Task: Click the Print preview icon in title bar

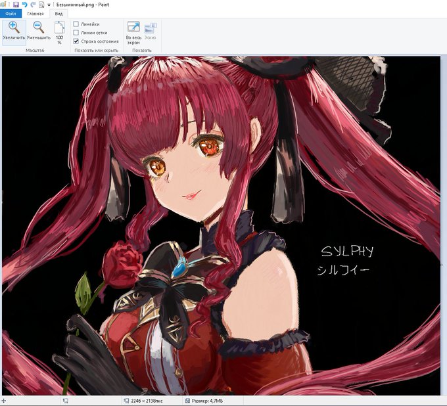Action: 41,5
